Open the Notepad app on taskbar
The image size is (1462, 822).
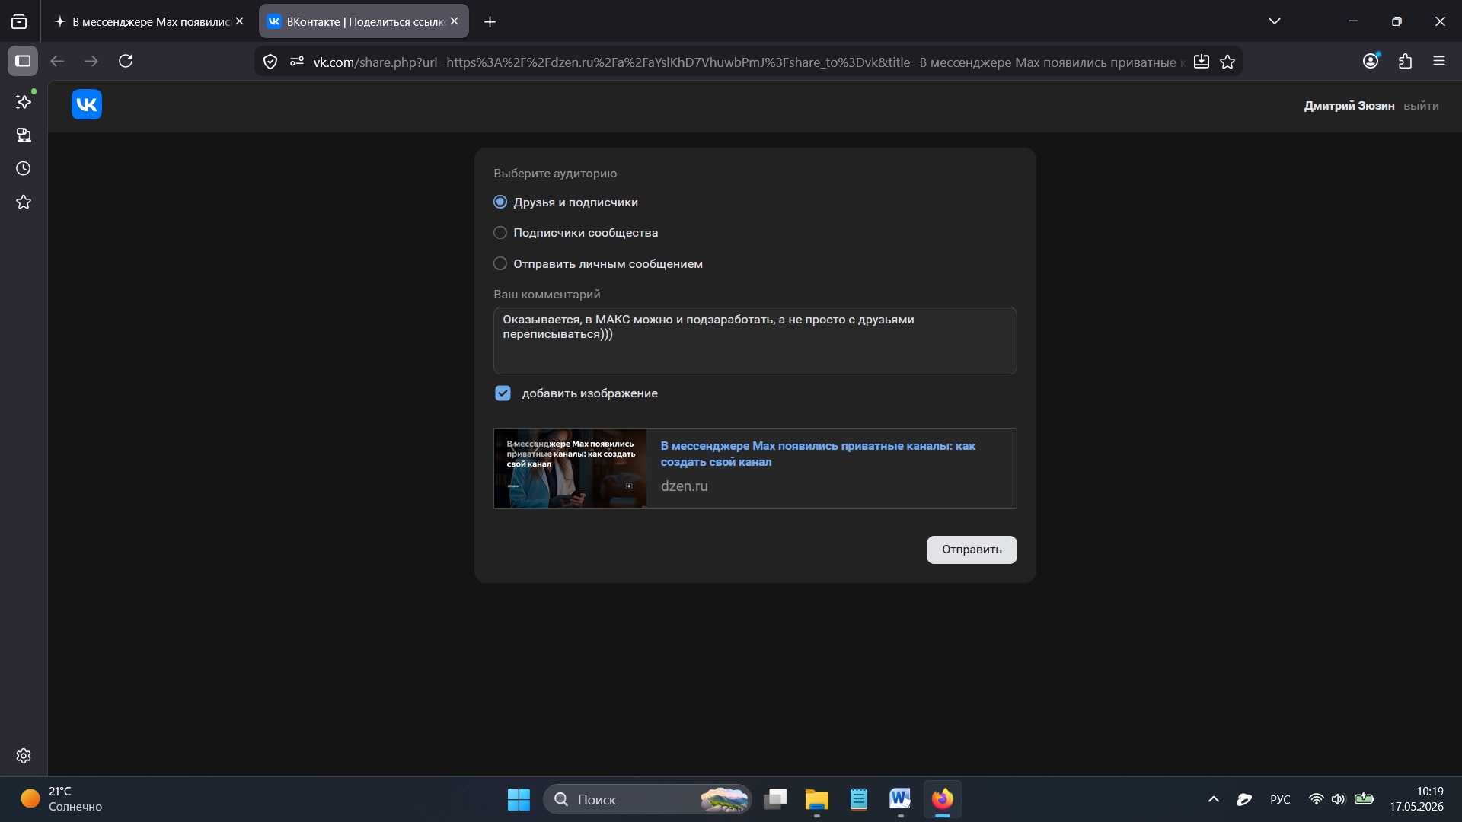[x=859, y=799]
